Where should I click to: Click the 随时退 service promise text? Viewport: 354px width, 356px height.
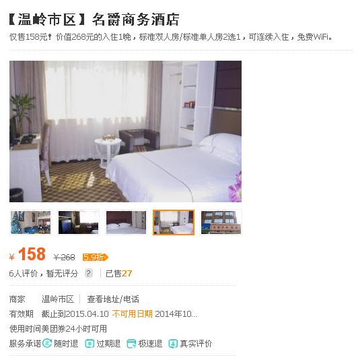click(x=66, y=343)
